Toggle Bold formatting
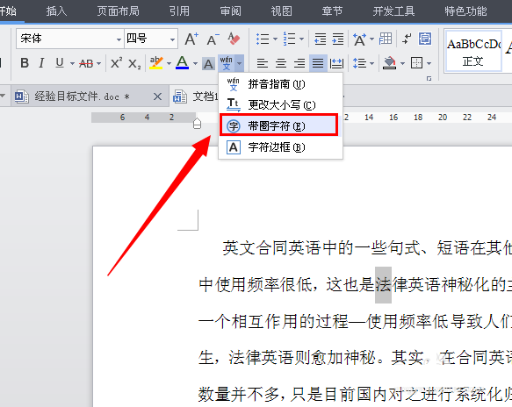Screen dimensions: 512x407 [25, 63]
